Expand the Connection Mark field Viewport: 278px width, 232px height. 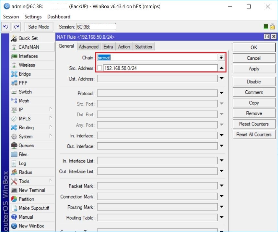pyautogui.click(x=222, y=196)
